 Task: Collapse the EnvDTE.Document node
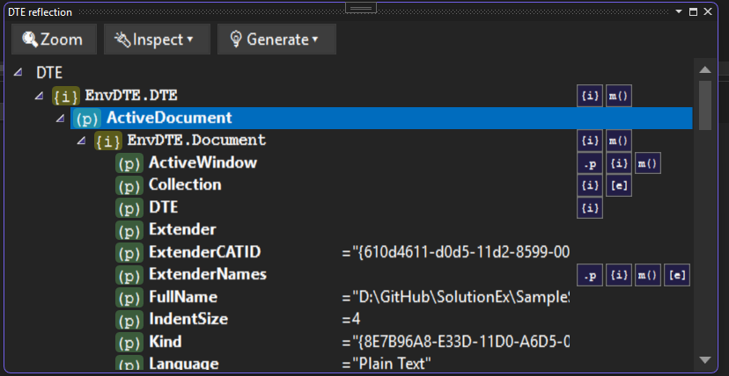point(81,141)
